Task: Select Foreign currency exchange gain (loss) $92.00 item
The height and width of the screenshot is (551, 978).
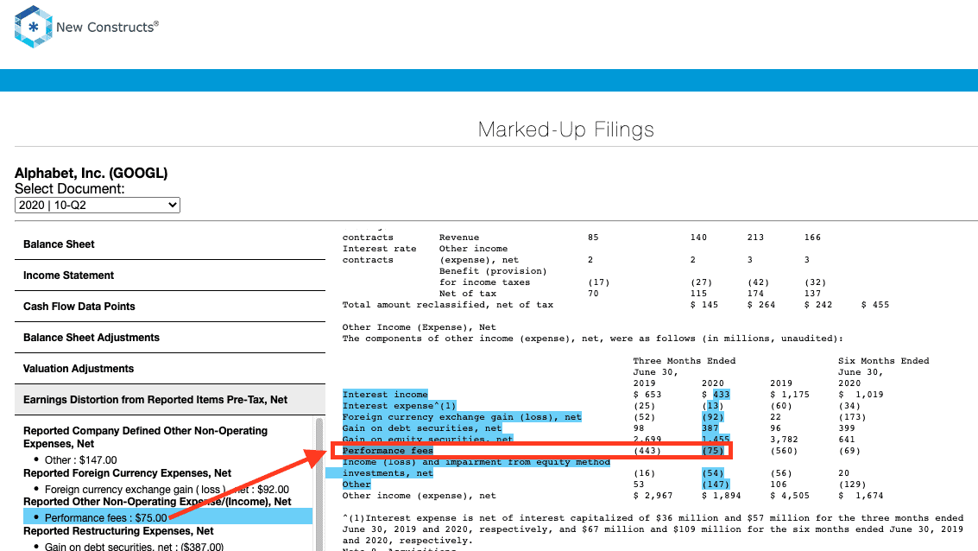Action: tap(167, 489)
